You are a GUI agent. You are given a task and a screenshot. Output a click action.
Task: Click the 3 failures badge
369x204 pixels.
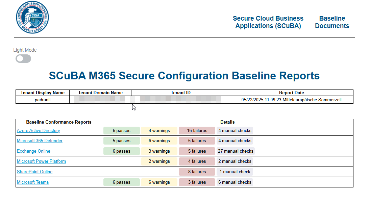tap(197, 182)
